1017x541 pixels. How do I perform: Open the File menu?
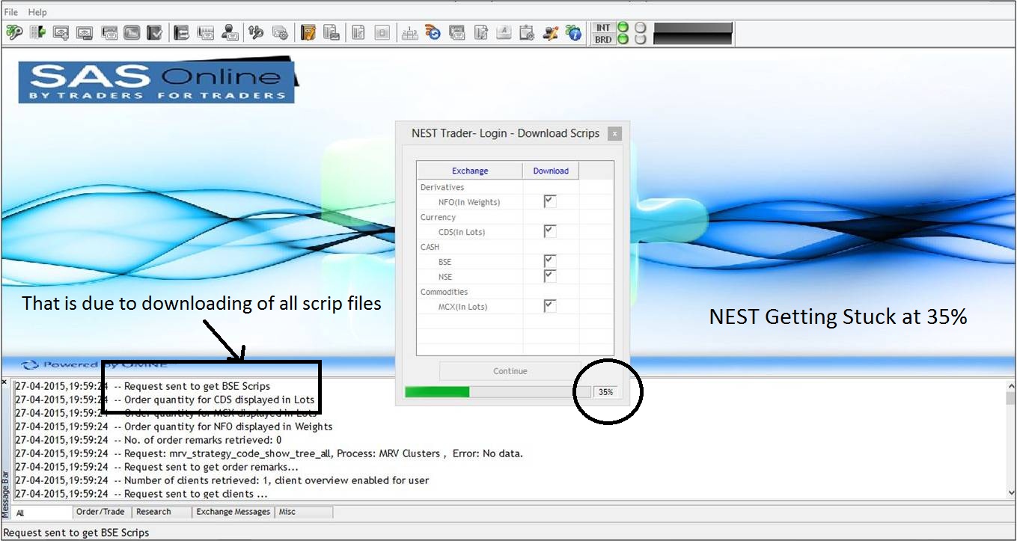pos(11,12)
